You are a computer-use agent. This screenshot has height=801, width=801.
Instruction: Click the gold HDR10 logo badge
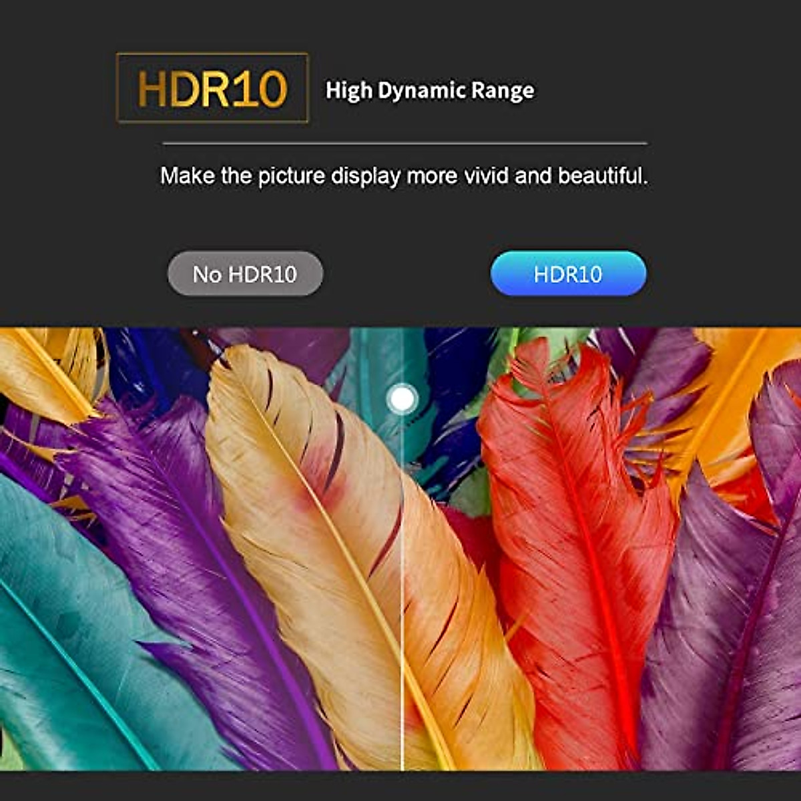pos(212,88)
